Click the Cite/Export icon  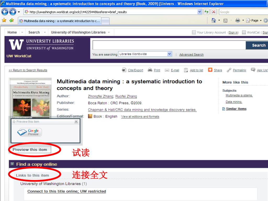124,70
